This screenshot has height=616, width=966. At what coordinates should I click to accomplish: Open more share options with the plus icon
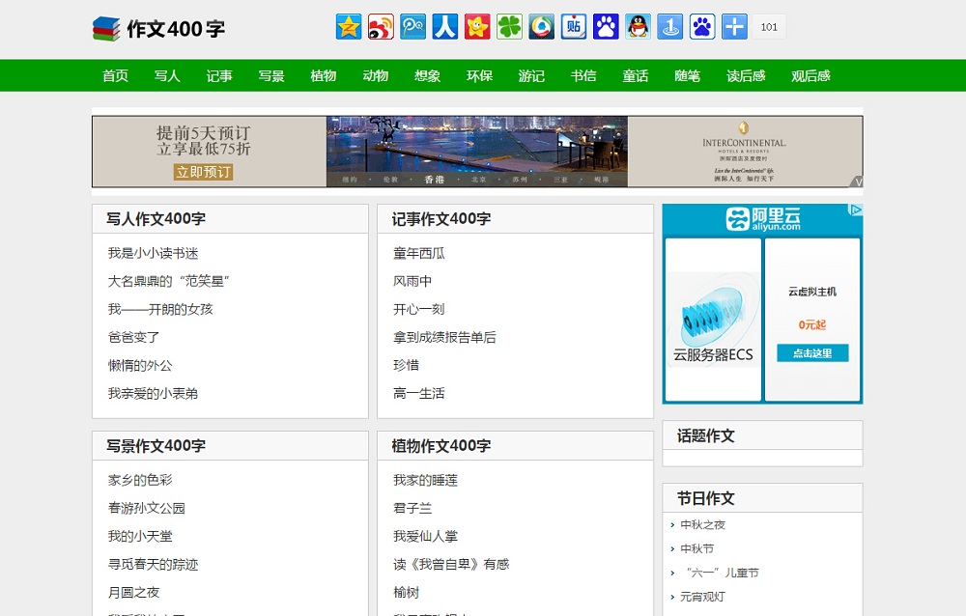[x=734, y=26]
